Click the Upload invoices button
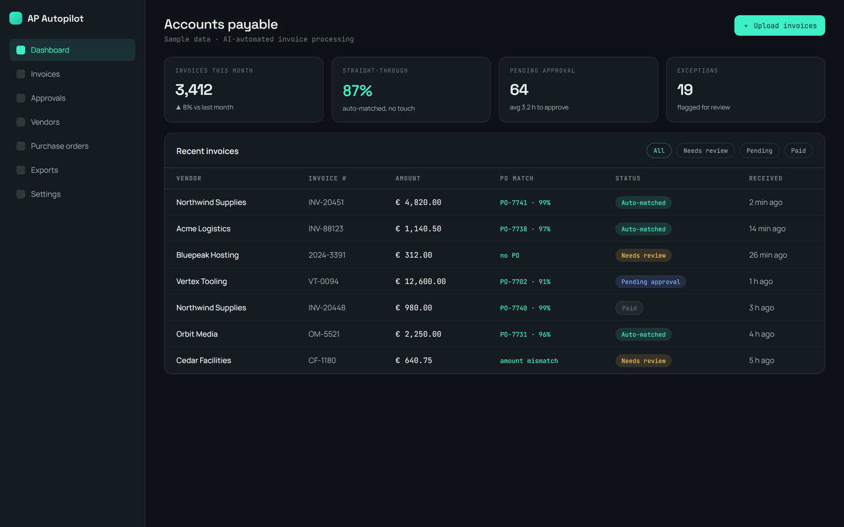The height and width of the screenshot is (527, 844). [780, 25]
